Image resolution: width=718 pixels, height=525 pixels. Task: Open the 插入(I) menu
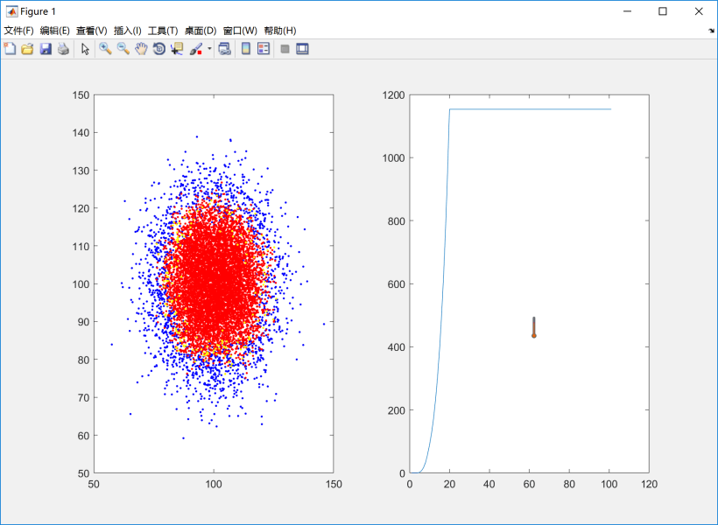click(128, 31)
